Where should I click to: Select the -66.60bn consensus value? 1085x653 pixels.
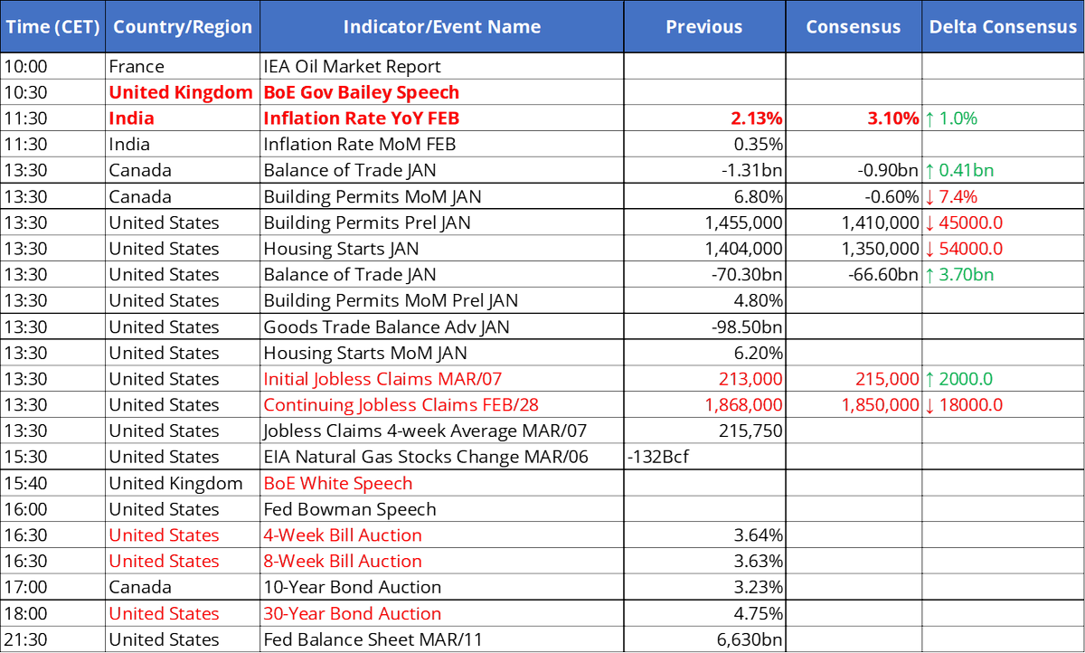pos(854,275)
